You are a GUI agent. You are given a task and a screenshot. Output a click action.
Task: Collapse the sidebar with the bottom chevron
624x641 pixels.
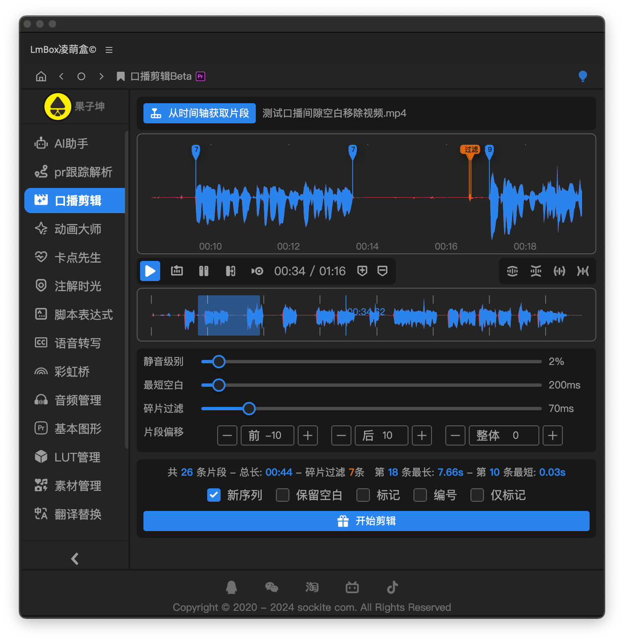(x=75, y=559)
